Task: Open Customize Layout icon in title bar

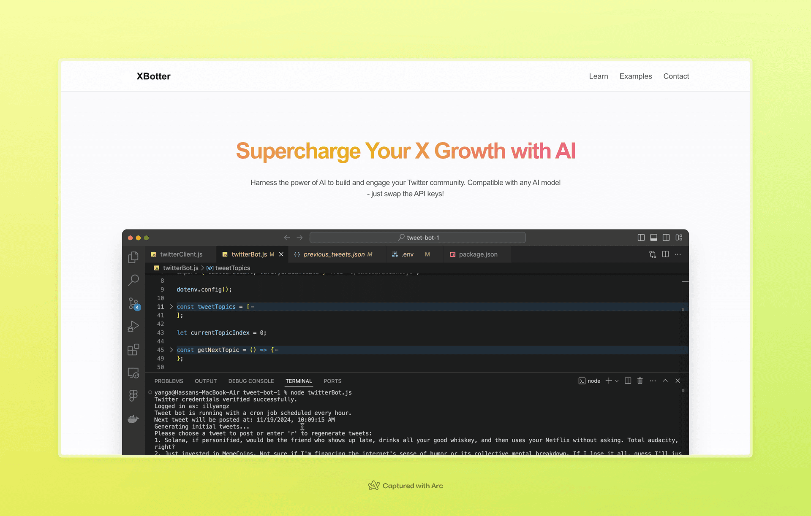Action: pyautogui.click(x=679, y=238)
